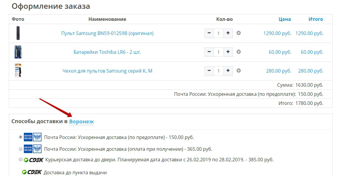Open the Toshiba batteries product thumbnail
This screenshot has width=355, height=176.
click(x=18, y=52)
